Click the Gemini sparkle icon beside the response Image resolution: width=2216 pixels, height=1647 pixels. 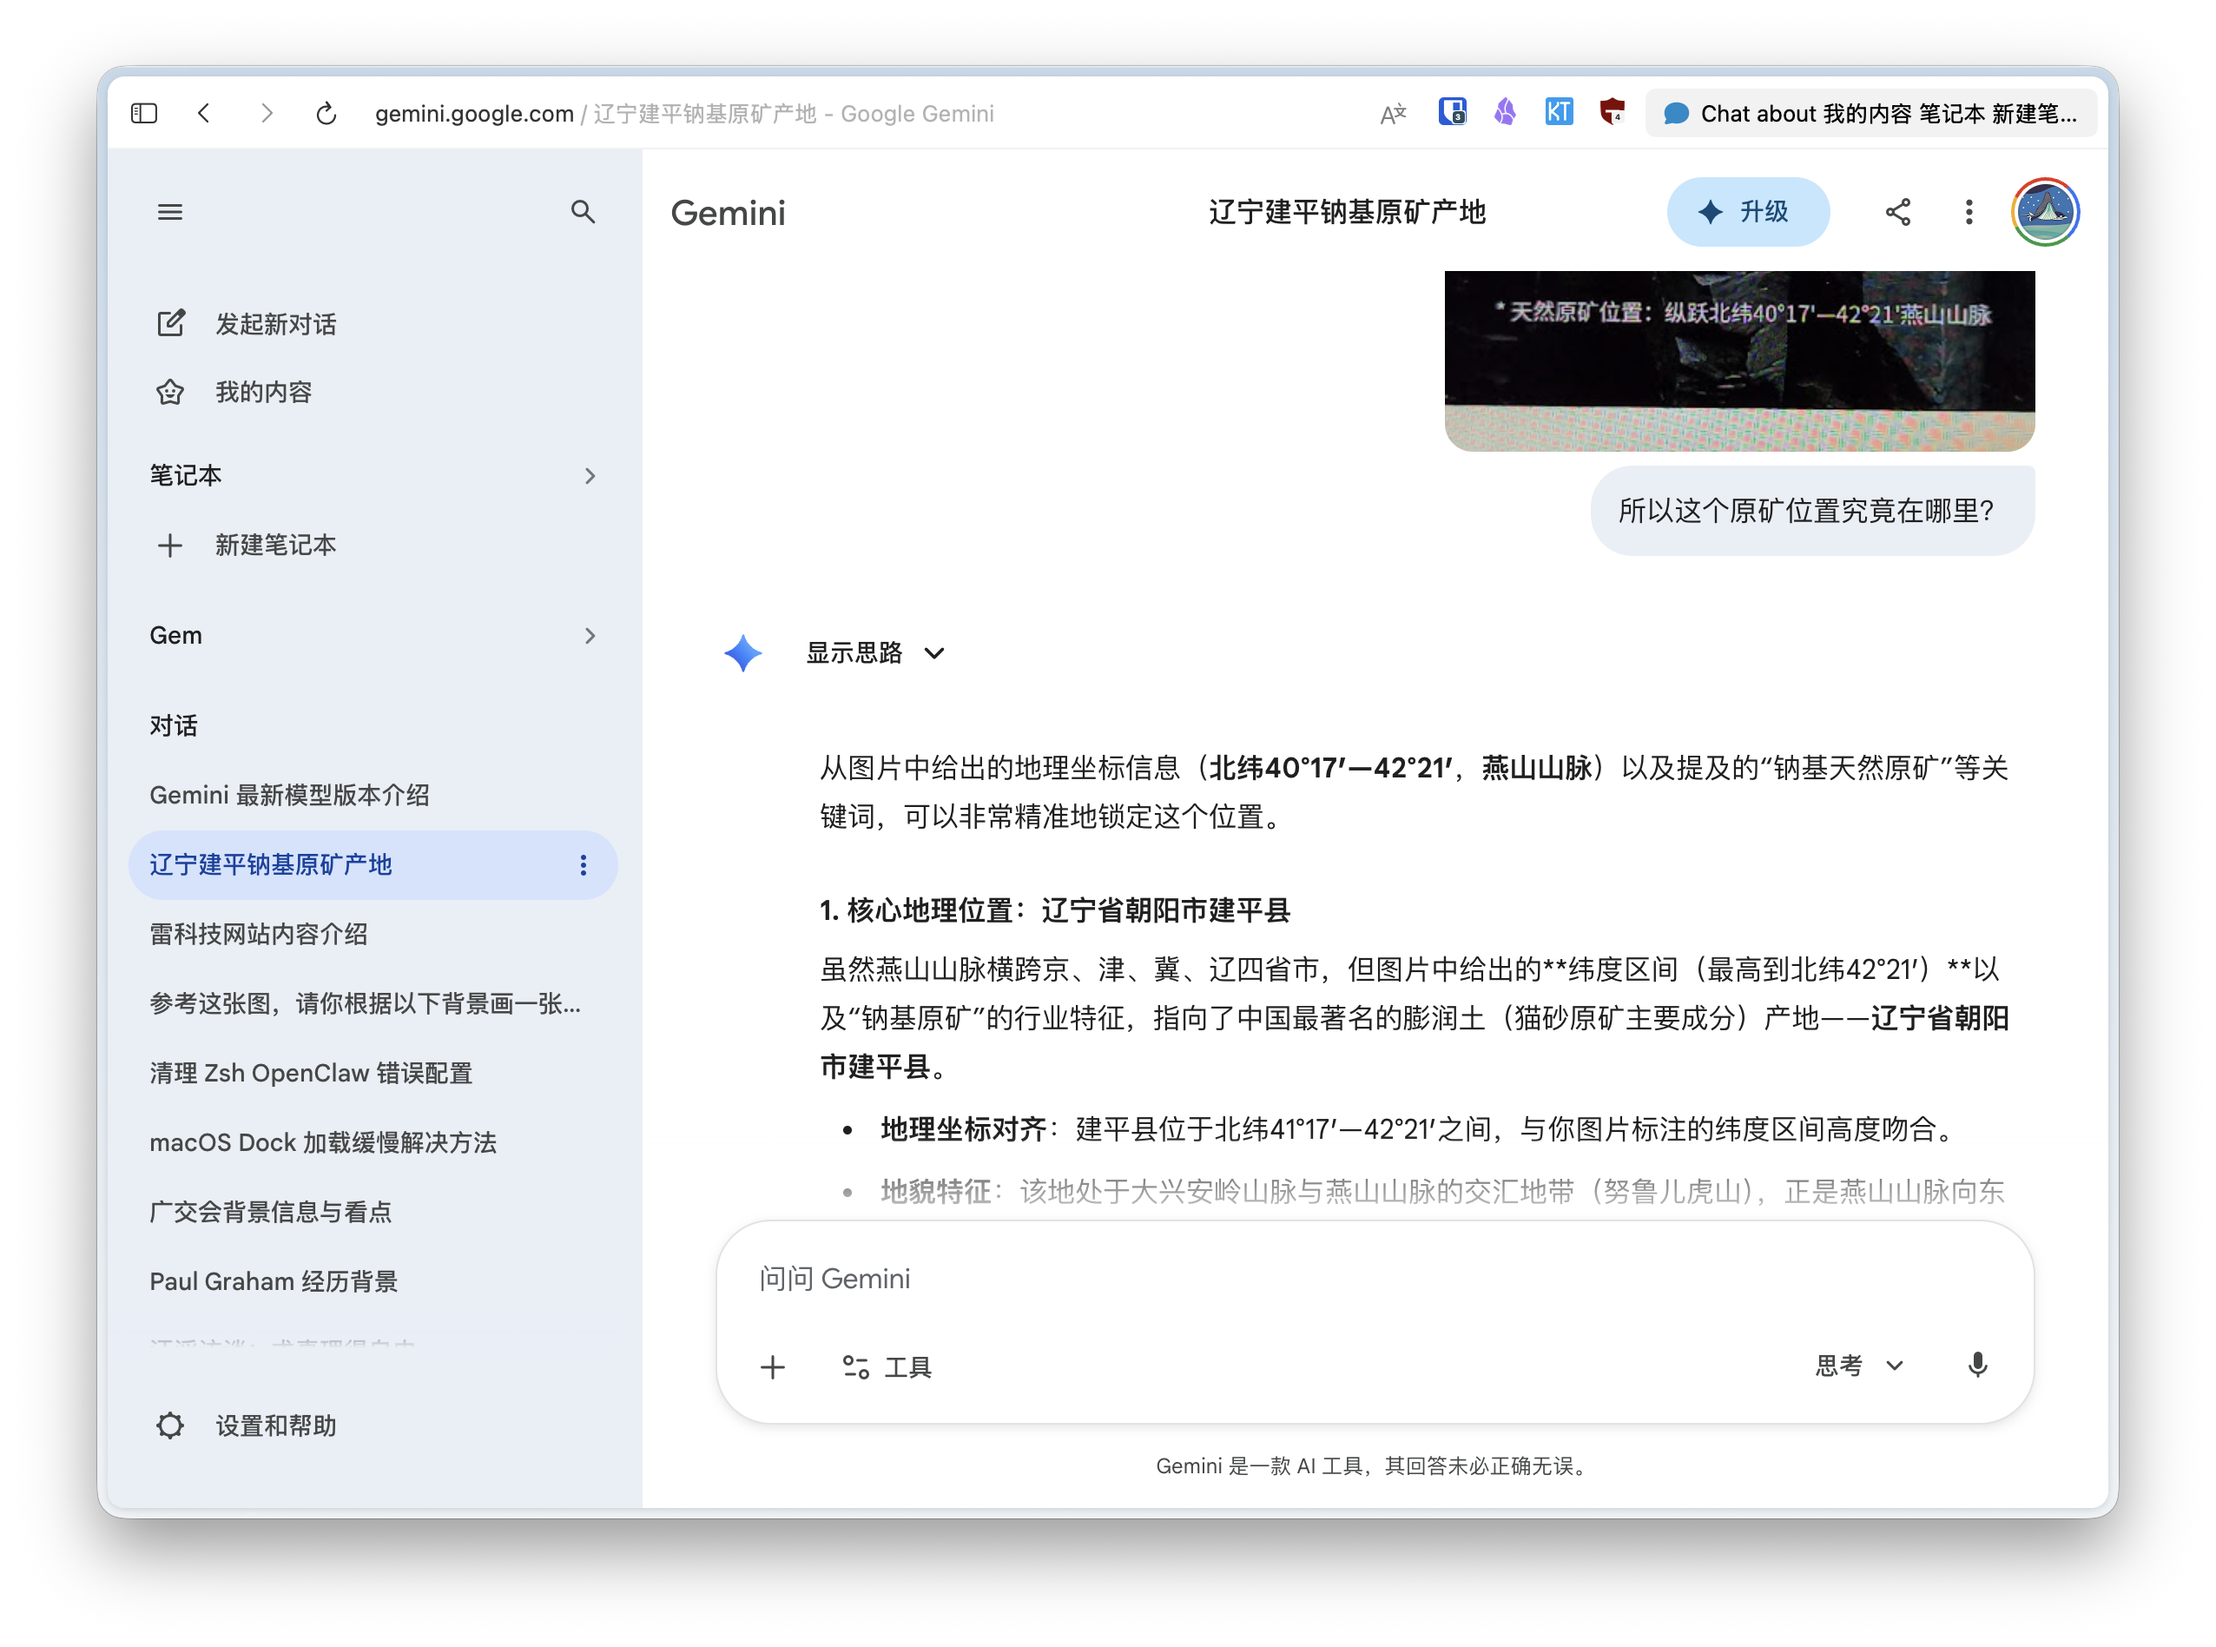[x=742, y=653]
